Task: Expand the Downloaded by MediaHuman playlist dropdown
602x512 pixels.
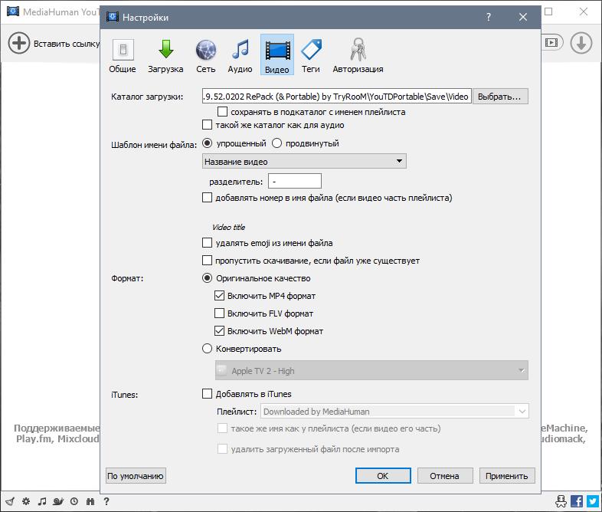Action: pos(394,412)
